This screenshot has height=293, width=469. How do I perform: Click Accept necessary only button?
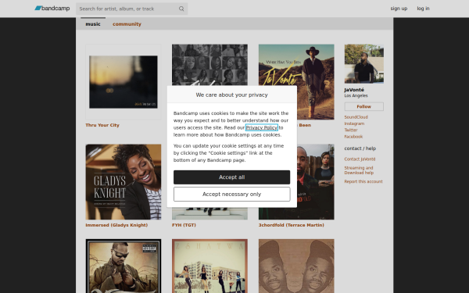232,195
